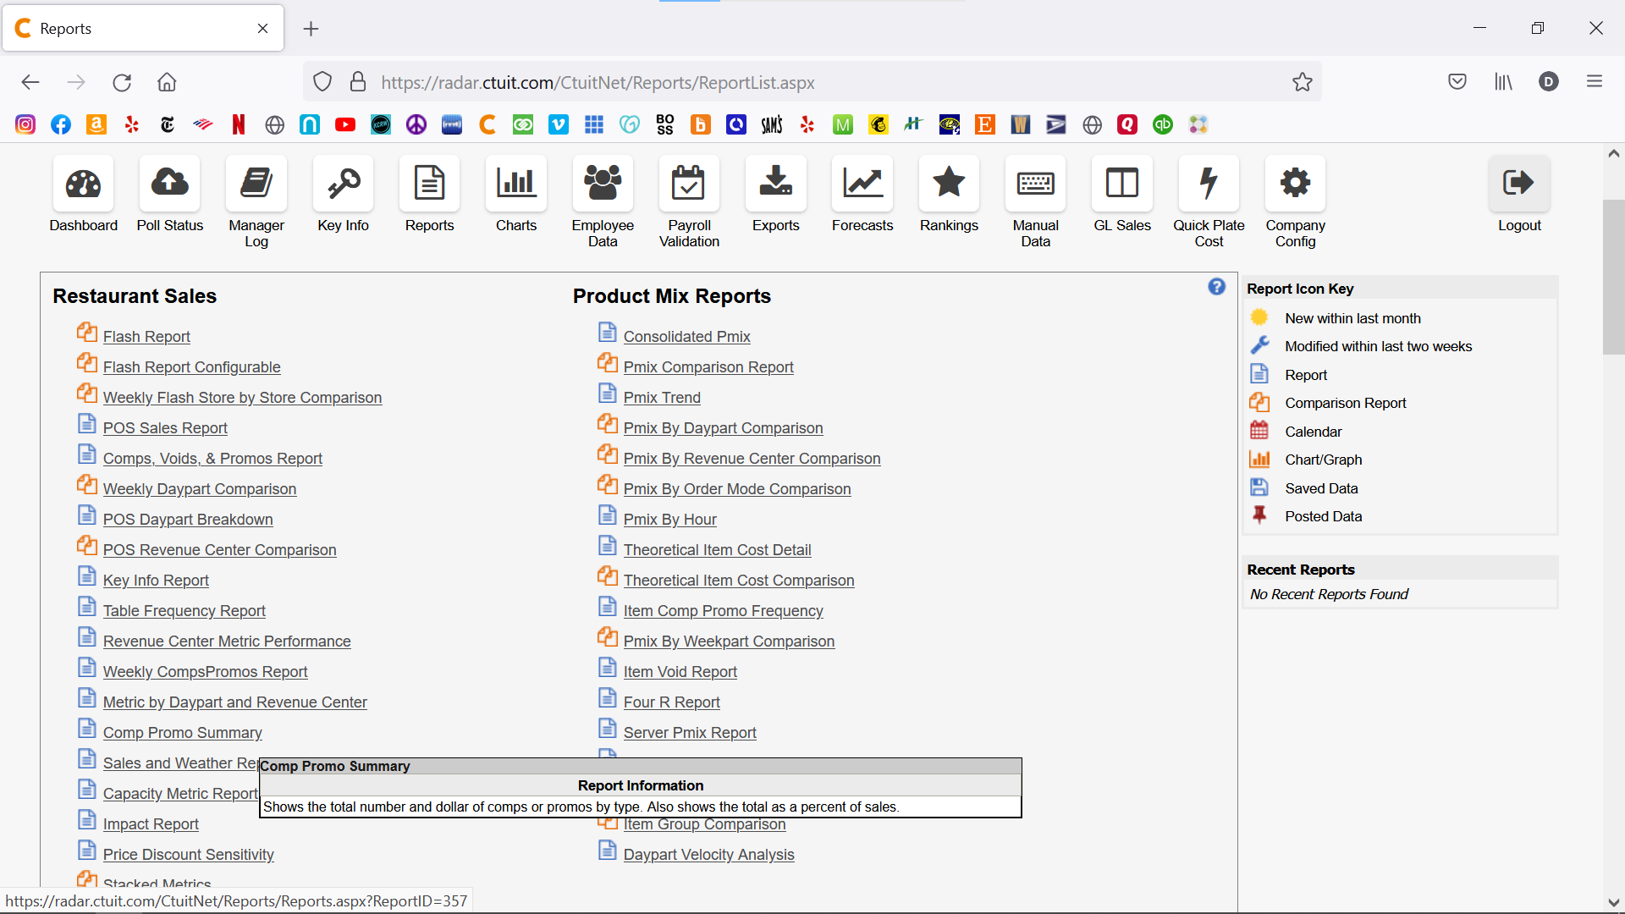This screenshot has height=914, width=1625.
Task: Open the Forecasts chart icon
Action: (862, 184)
